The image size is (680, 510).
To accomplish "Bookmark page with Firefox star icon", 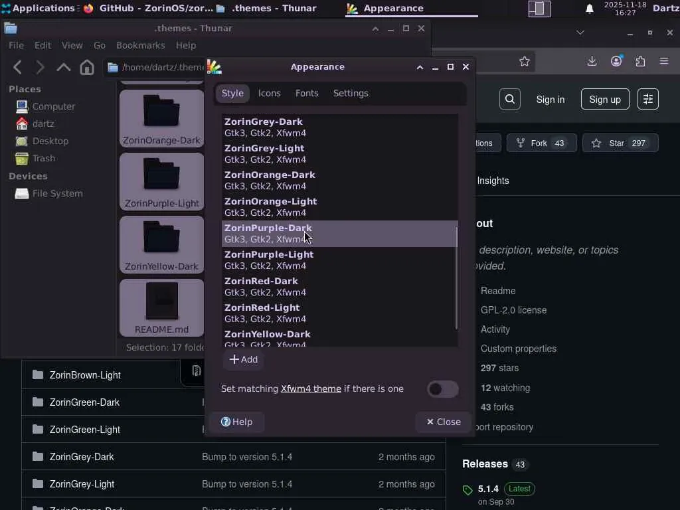I will [x=525, y=61].
